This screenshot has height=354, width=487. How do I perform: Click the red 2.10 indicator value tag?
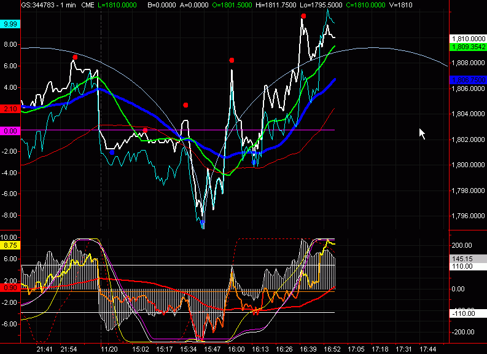click(x=10, y=109)
